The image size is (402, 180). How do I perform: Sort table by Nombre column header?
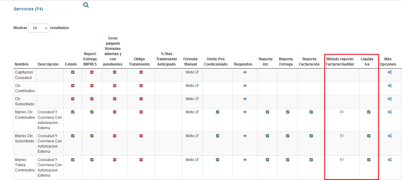pyautogui.click(x=21, y=64)
